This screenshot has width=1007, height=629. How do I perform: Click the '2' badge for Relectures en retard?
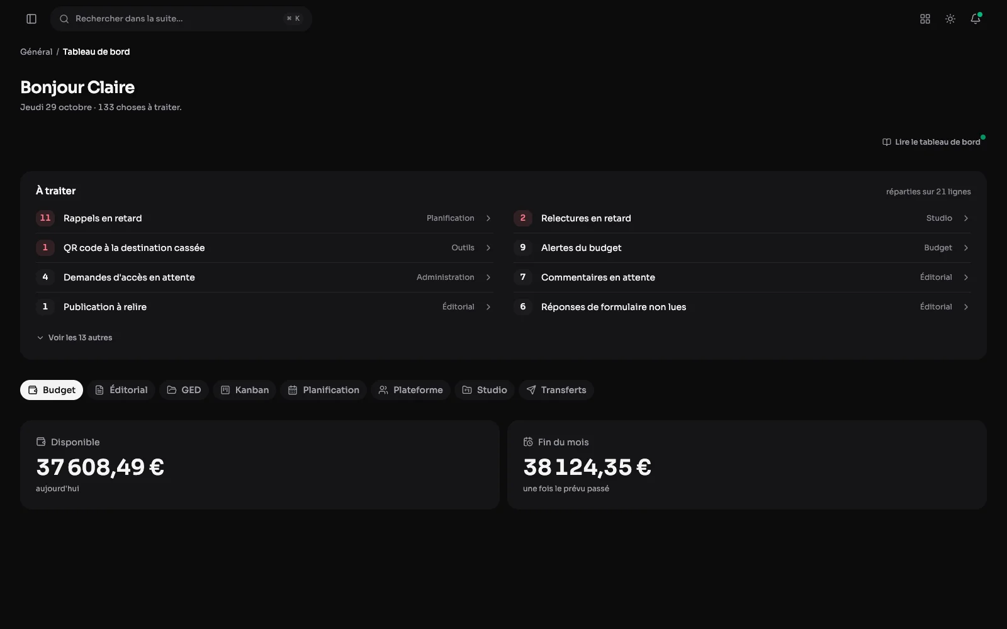[523, 218]
